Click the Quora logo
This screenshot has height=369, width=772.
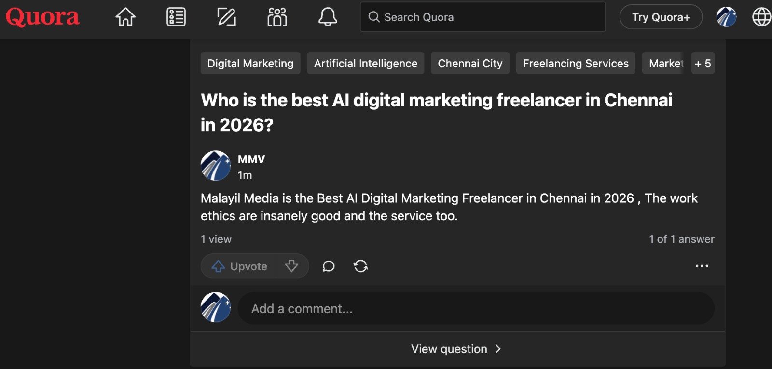pos(42,17)
